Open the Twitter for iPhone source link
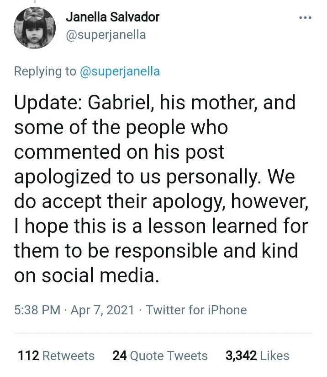Viewport: 327px width, 377px height. tap(196, 310)
